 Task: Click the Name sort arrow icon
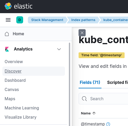point(94,113)
